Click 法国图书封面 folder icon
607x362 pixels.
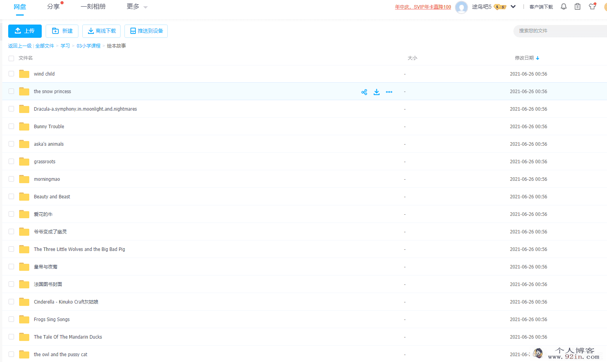pos(24,284)
